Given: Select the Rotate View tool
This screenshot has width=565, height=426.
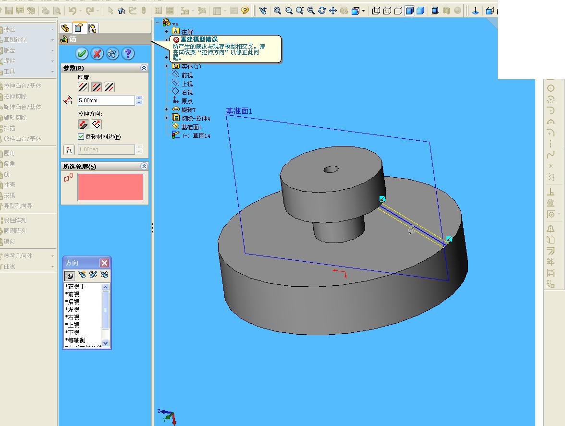Looking at the screenshot, I should point(322,11).
